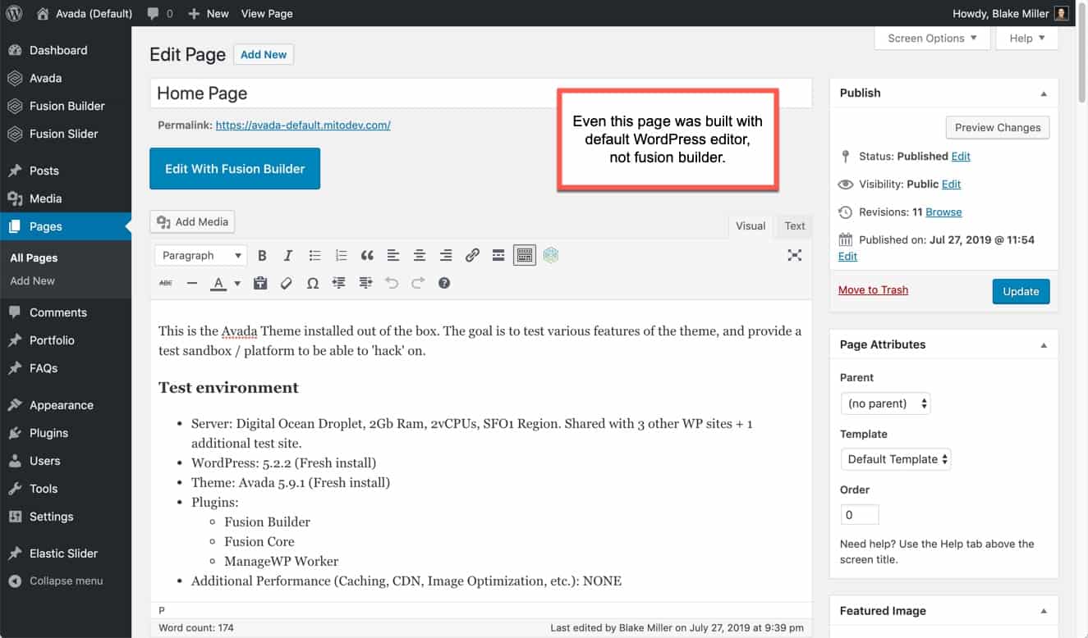Apply the text color button
This screenshot has height=638, width=1088.
point(218,283)
